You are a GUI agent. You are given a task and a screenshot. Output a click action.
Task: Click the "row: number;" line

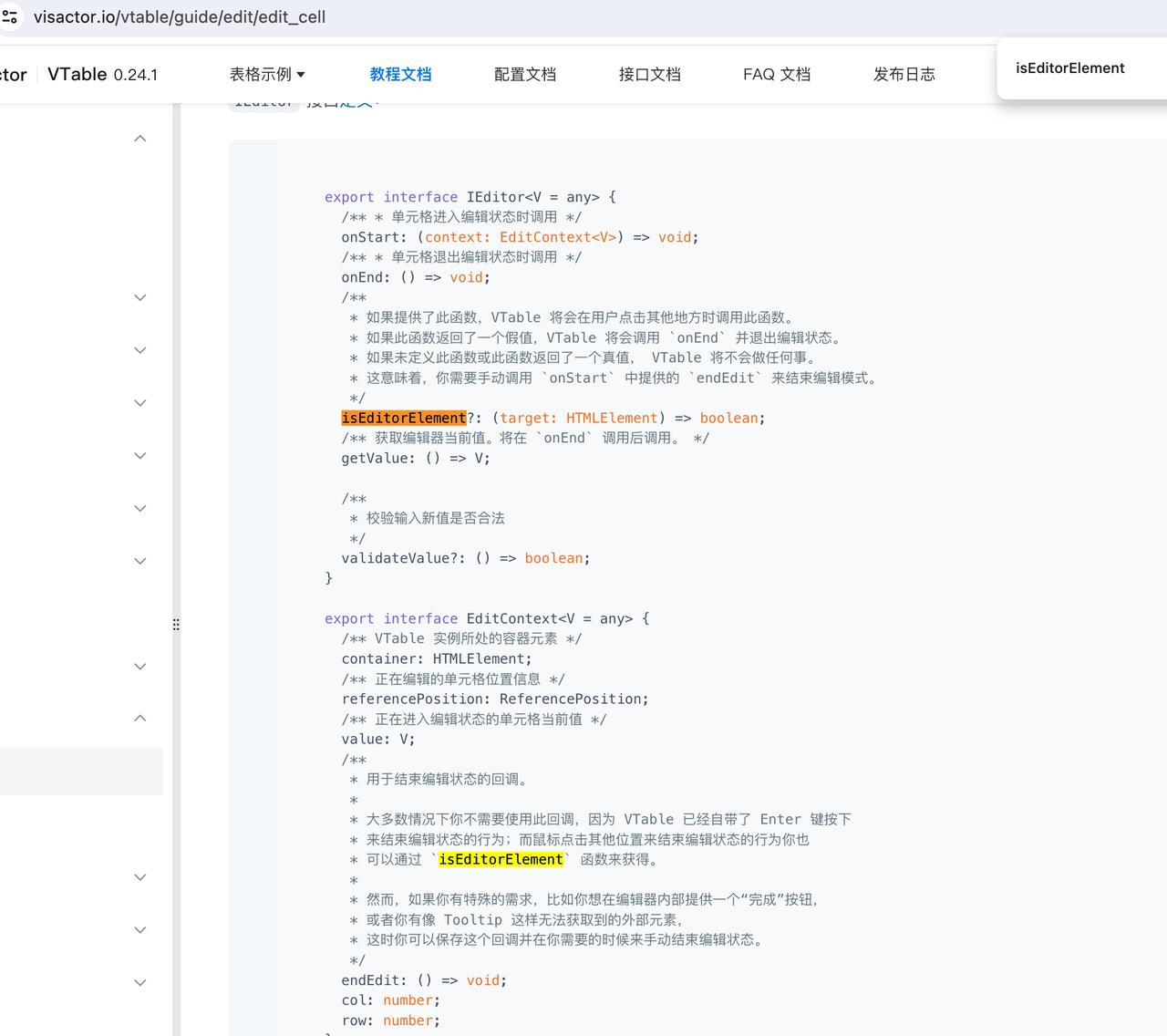391,1020
